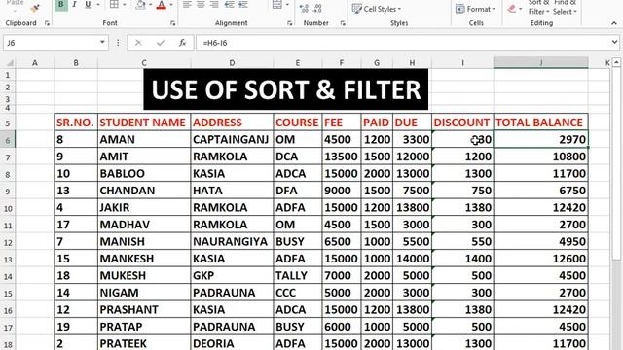Click the Select All corner triangle
623x350 pixels.
[9, 62]
